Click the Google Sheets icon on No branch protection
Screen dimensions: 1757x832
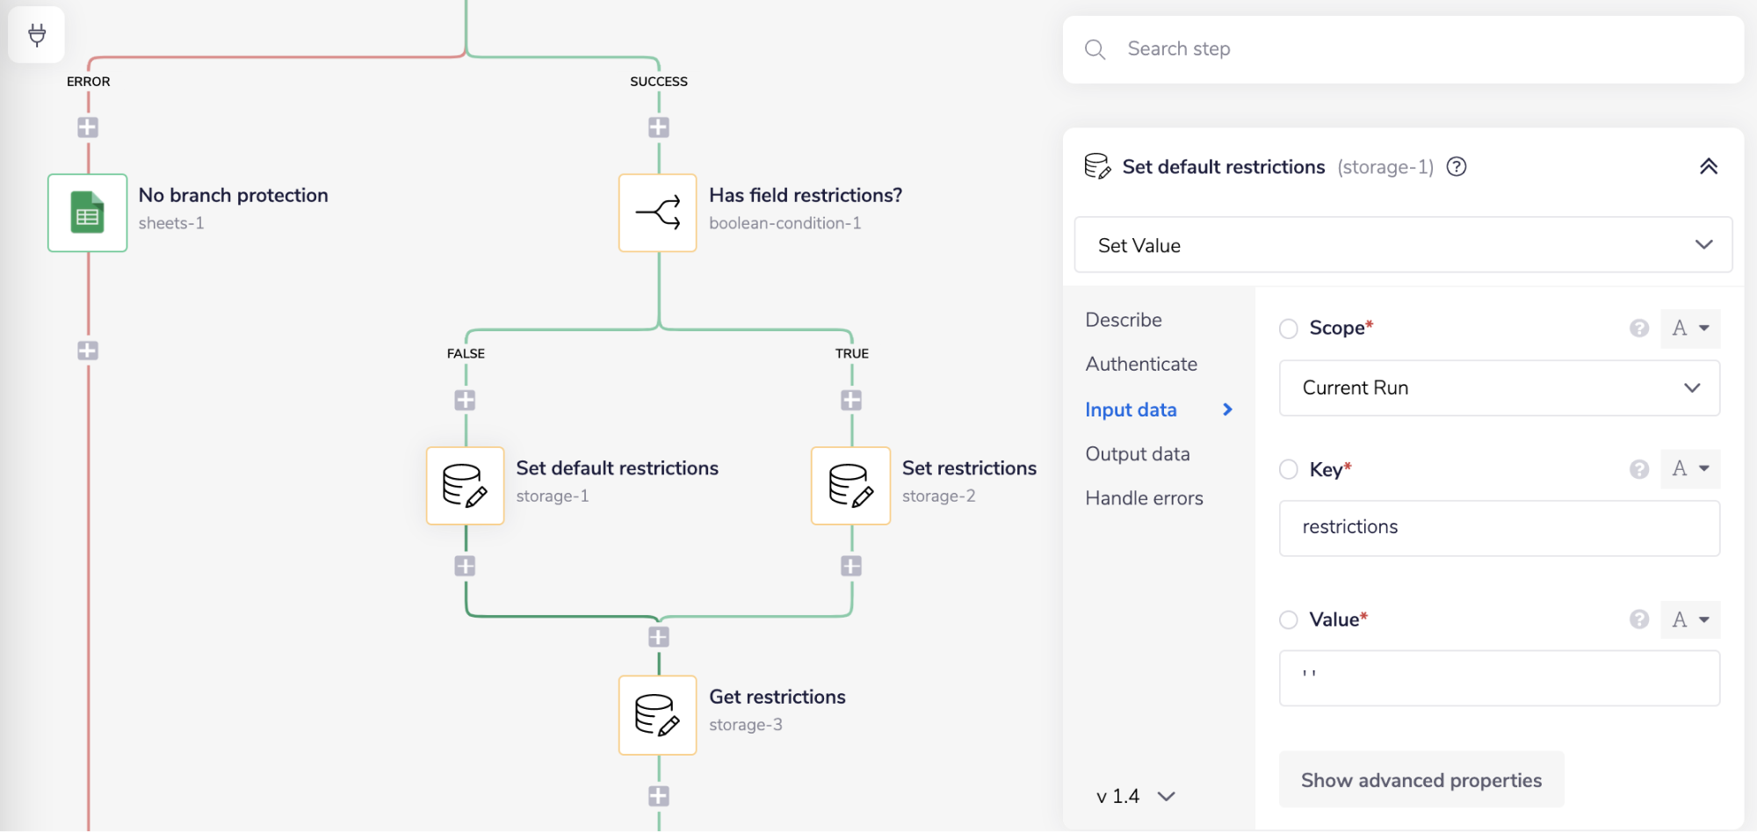(x=87, y=212)
